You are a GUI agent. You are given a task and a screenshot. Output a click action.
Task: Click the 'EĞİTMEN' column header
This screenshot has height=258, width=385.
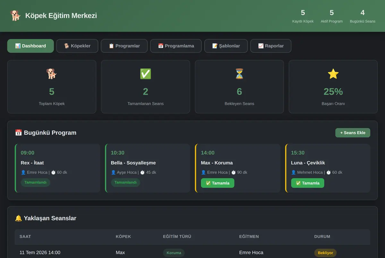coord(249,237)
